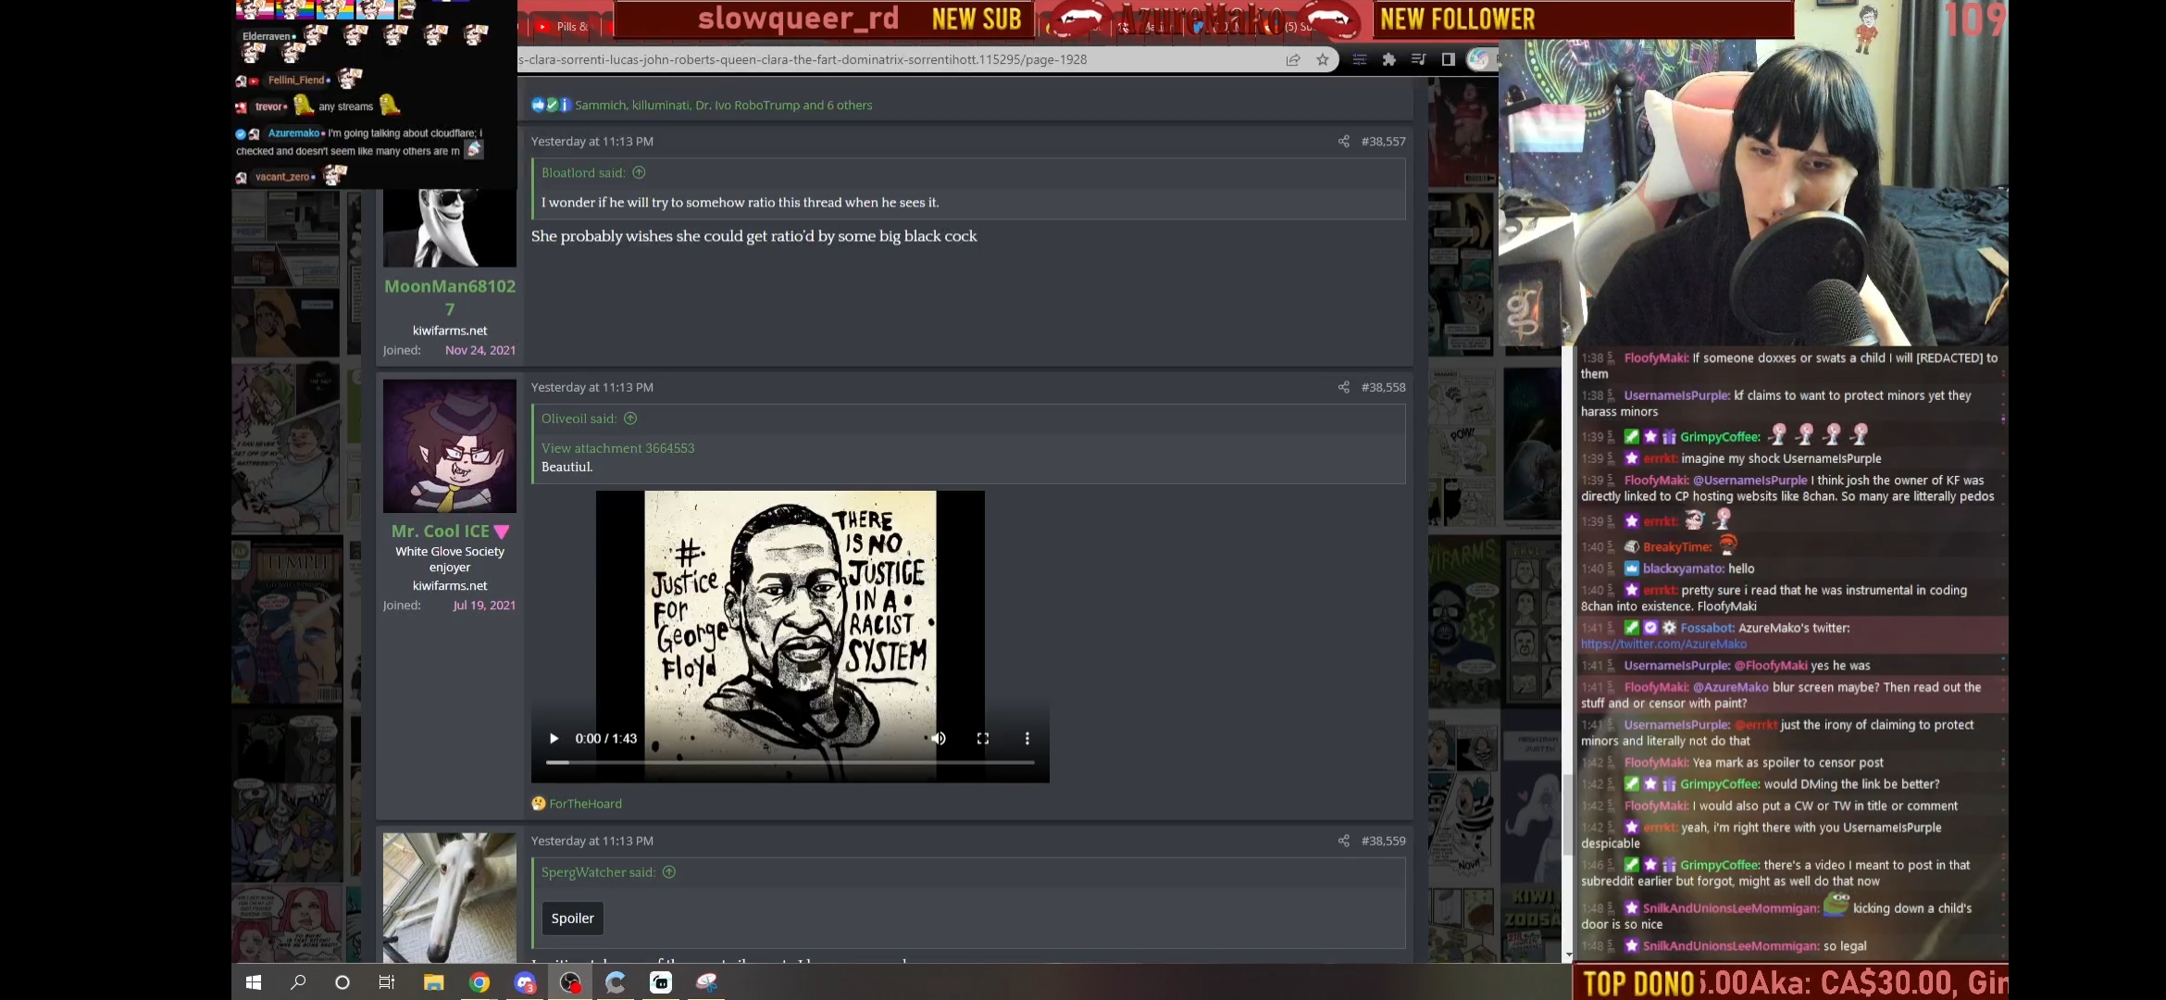
Task: Click the browser address bar URL
Action: point(803,59)
